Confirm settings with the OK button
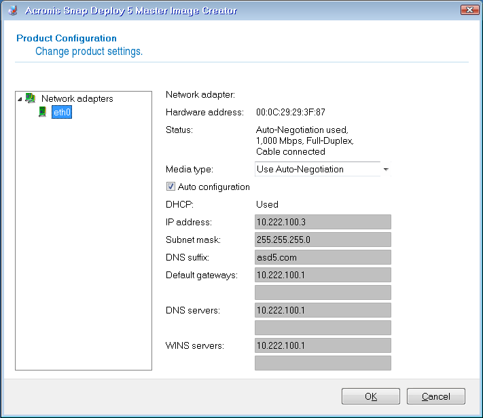 370,396
